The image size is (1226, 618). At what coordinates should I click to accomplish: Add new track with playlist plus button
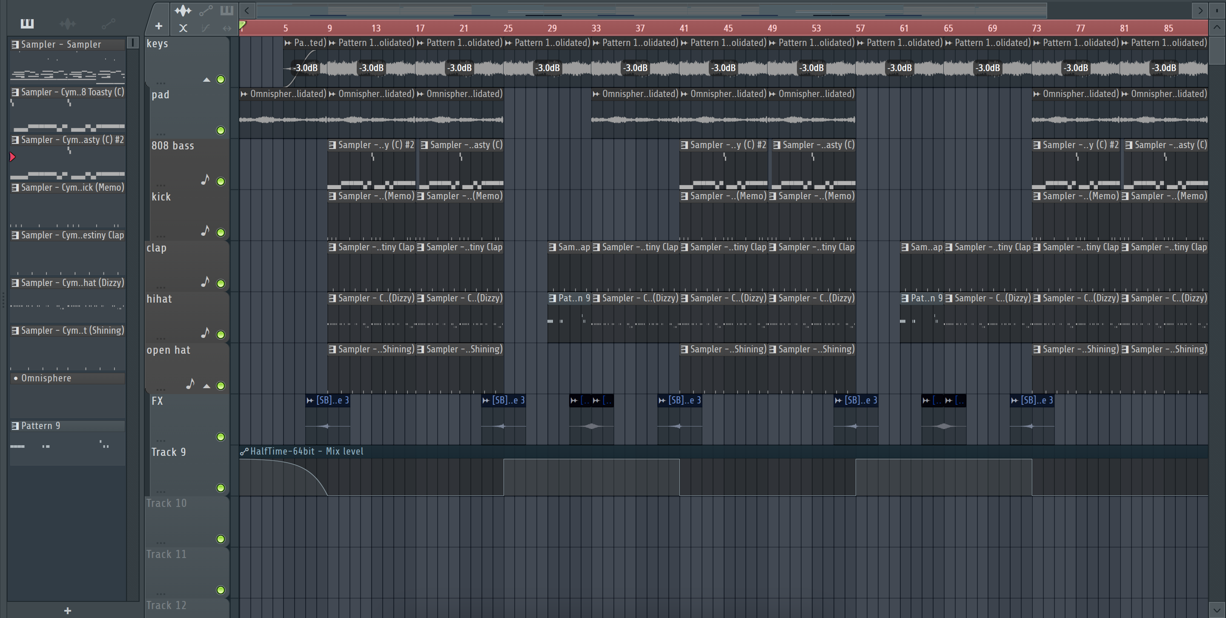[x=158, y=26]
